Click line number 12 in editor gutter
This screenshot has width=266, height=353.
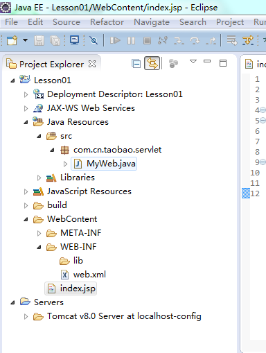point(255,193)
